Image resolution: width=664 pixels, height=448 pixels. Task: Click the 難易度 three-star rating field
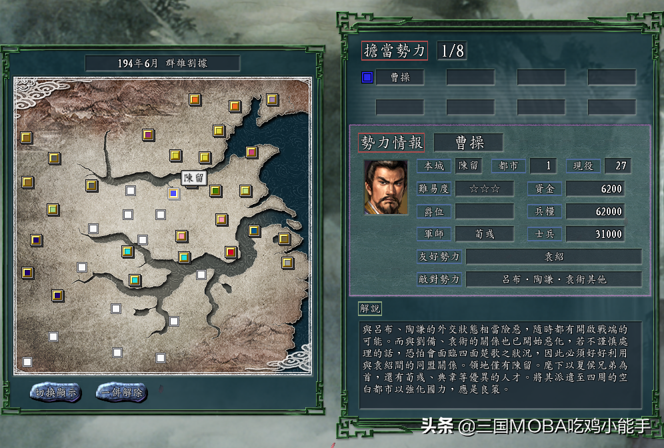(x=485, y=189)
